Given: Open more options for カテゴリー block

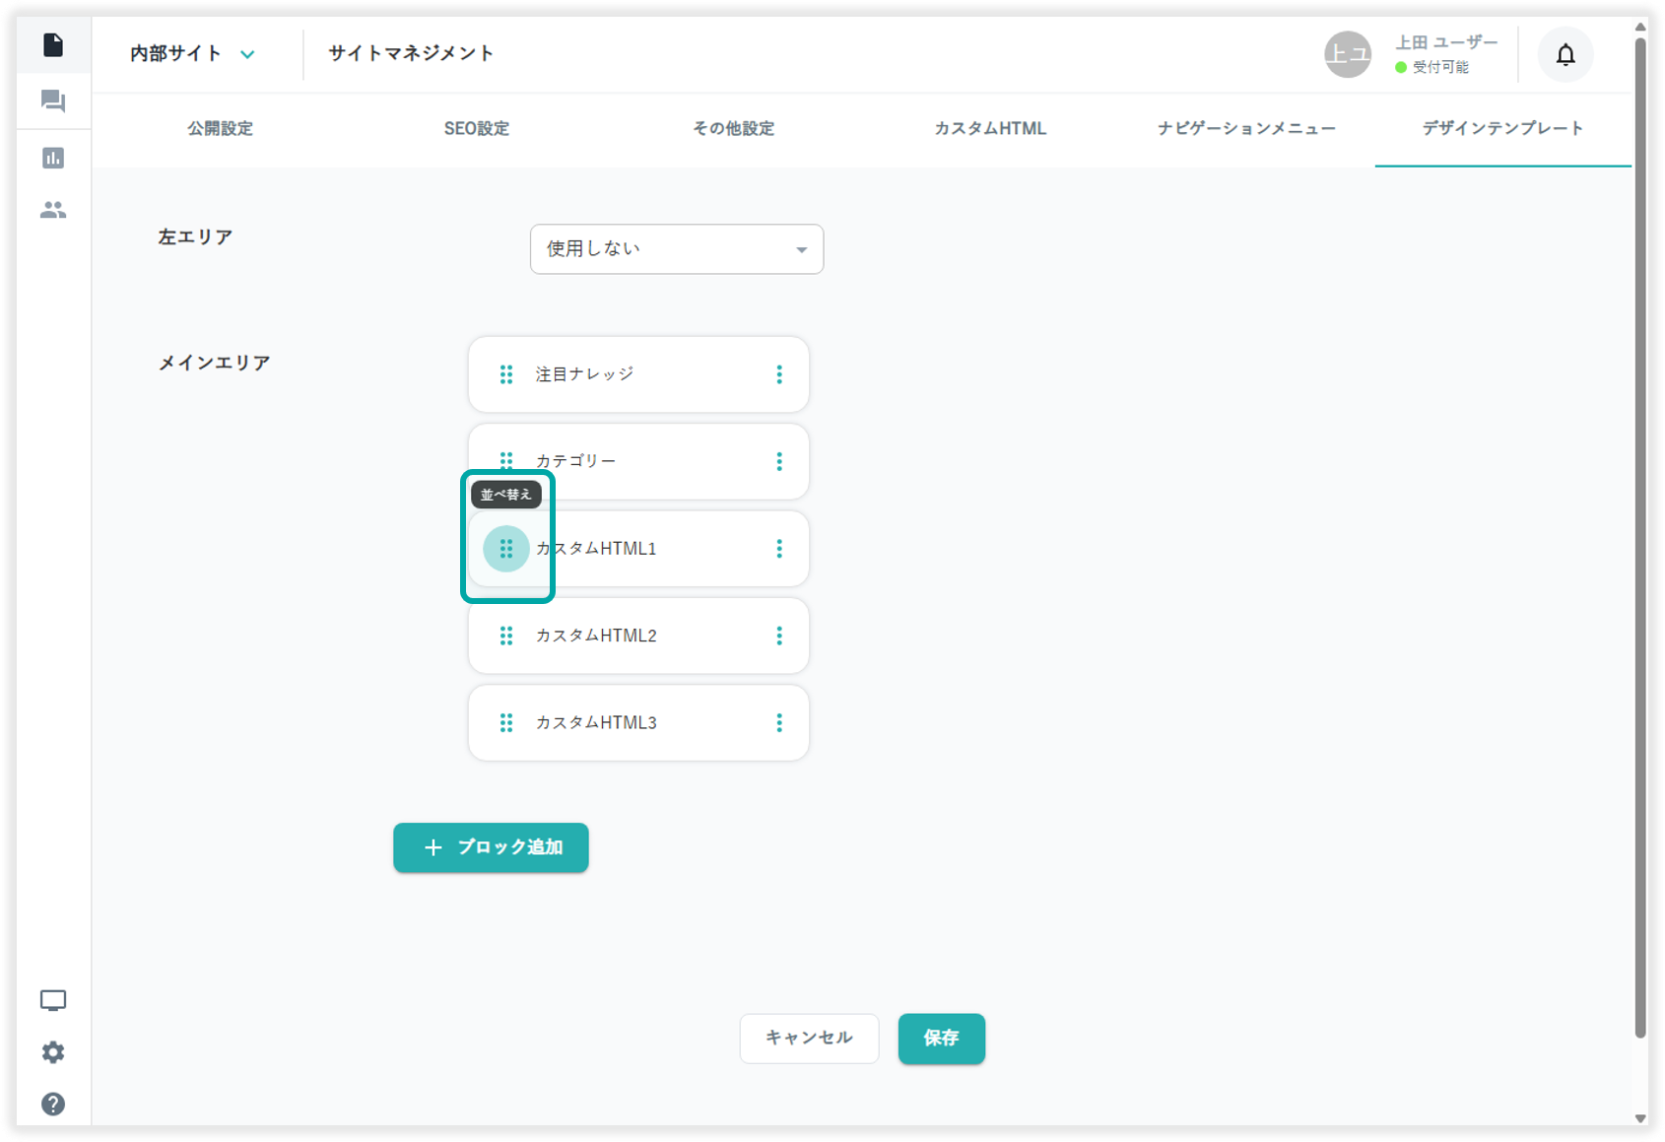Looking at the screenshot, I should (x=779, y=461).
